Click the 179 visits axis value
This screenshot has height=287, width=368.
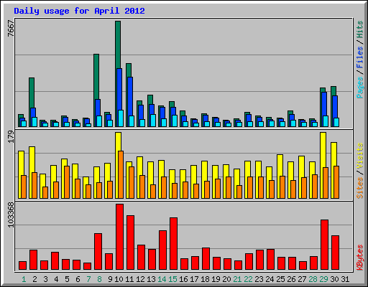pyautogui.click(x=11, y=137)
